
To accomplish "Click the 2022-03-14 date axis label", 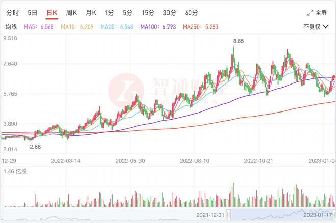I will point(66,161).
